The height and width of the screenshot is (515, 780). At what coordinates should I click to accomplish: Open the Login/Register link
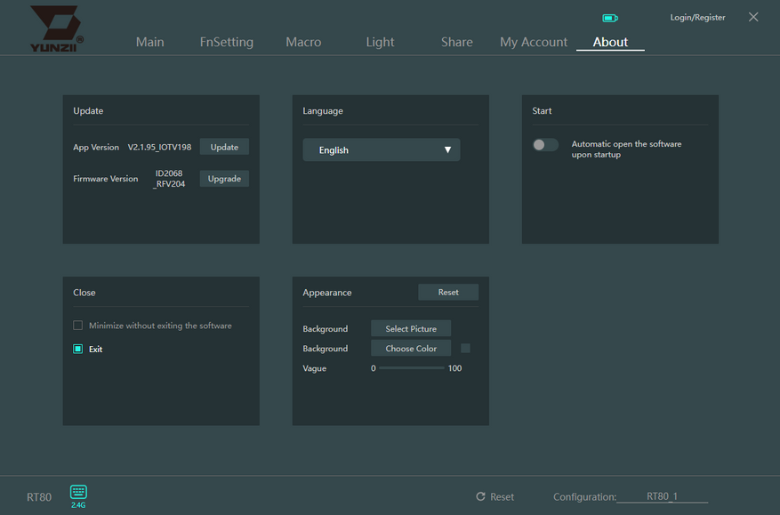(697, 18)
